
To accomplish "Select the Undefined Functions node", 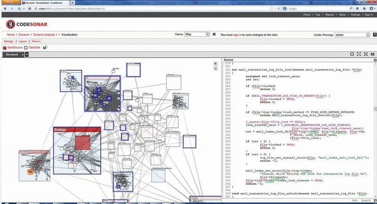I will click(x=158, y=176).
